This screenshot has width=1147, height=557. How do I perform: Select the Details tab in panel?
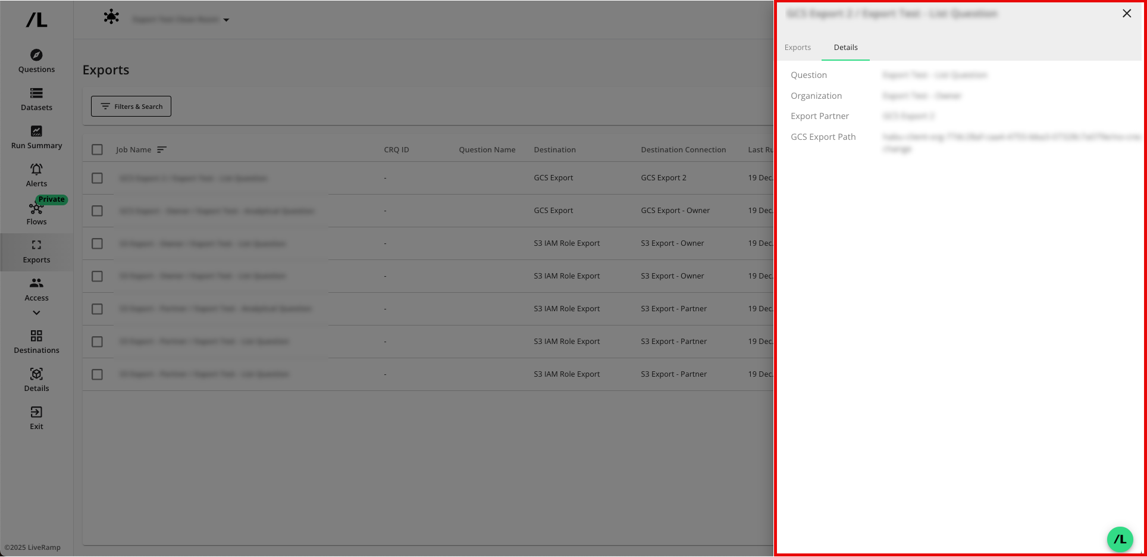pyautogui.click(x=845, y=48)
